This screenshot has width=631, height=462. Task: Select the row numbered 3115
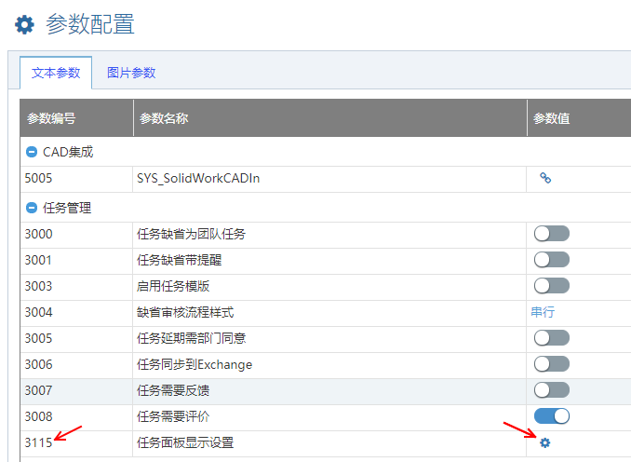(x=38, y=442)
